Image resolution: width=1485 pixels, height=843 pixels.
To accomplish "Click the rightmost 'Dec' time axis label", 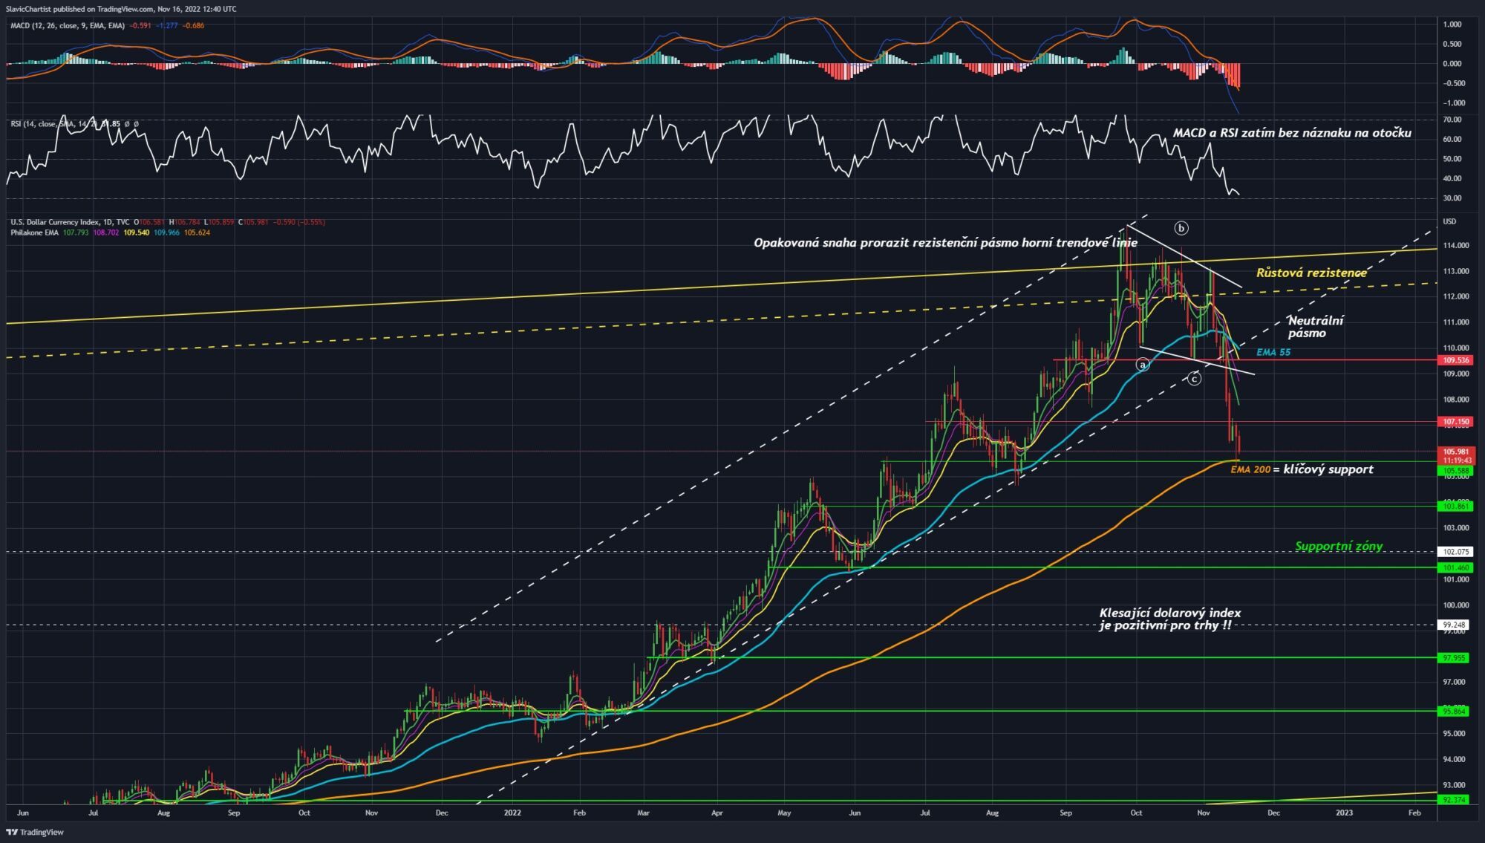I will point(1273,813).
